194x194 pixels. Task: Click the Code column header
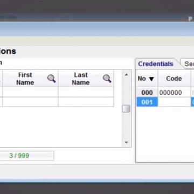point(174,79)
